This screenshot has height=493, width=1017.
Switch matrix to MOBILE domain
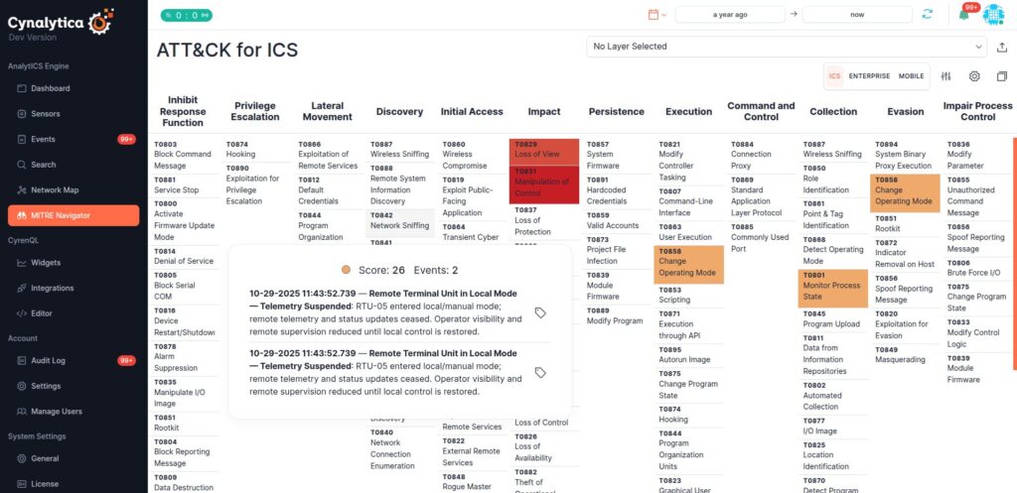tap(911, 75)
